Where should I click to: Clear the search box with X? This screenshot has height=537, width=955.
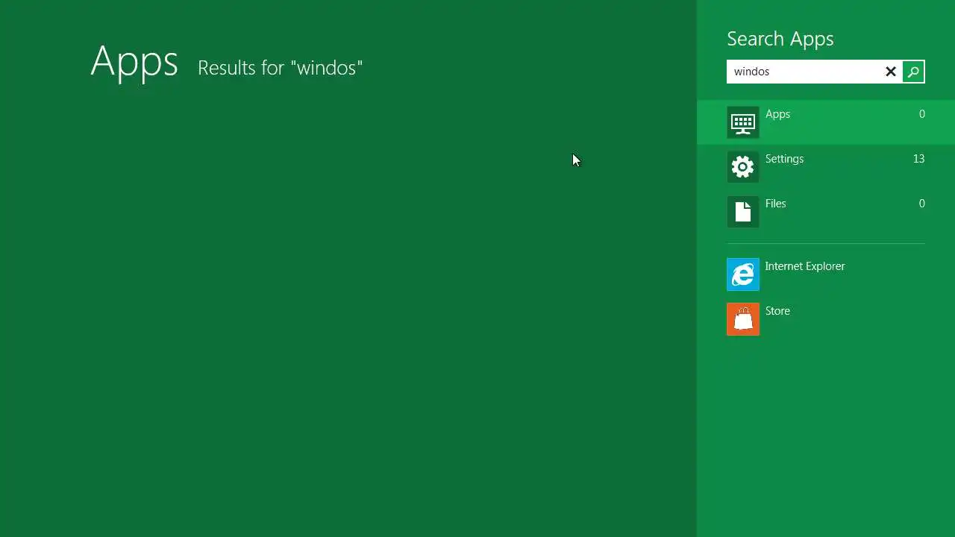[x=891, y=72]
